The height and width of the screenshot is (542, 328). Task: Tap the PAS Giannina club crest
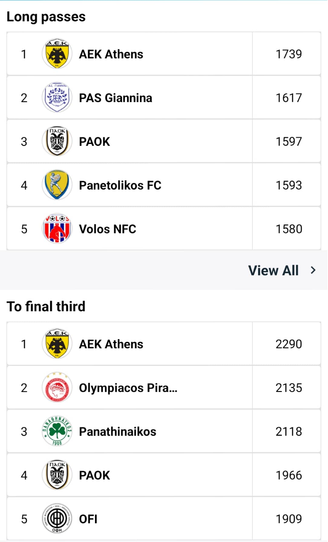57,98
